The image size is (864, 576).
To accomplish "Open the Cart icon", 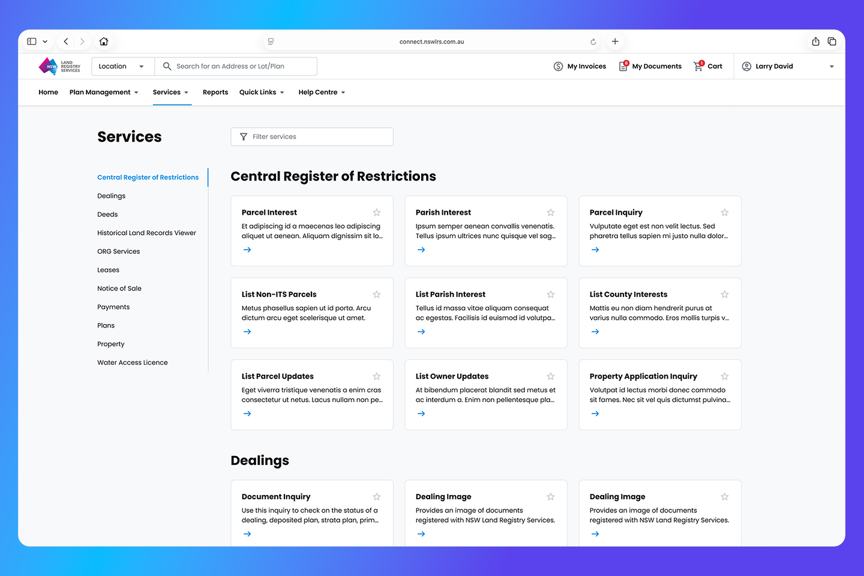I will (698, 67).
